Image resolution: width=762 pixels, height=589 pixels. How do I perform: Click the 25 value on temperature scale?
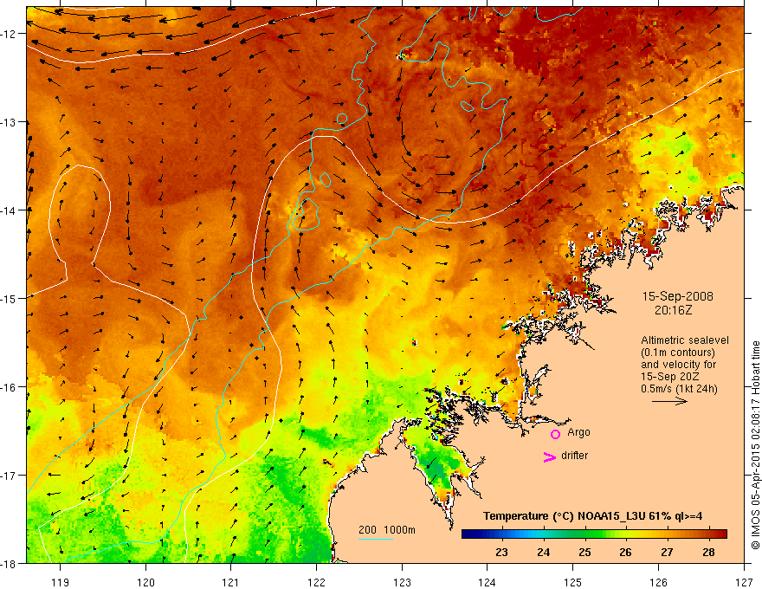click(x=584, y=552)
